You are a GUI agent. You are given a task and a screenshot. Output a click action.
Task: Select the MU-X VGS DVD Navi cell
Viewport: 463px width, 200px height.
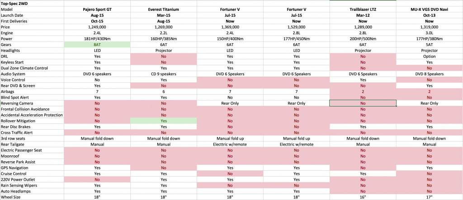click(430, 9)
